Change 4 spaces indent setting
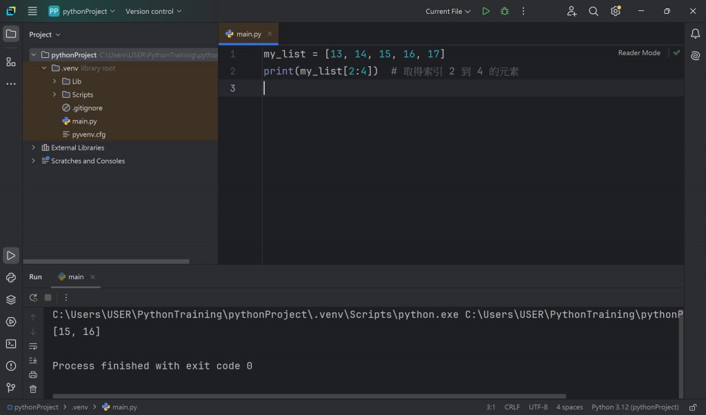Viewport: 706px width, 415px height. (x=569, y=407)
